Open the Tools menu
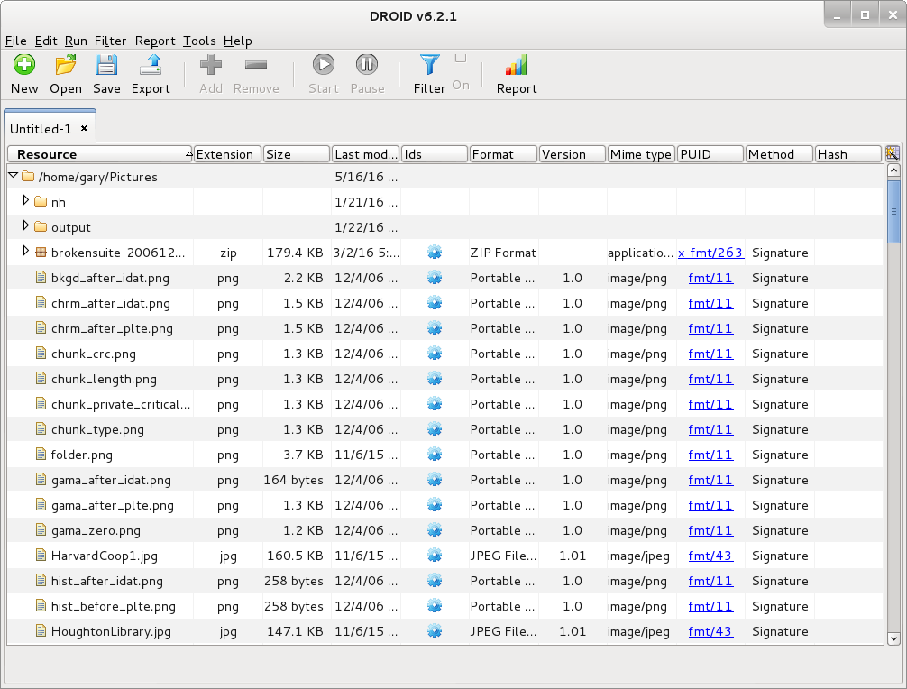The image size is (907, 689). [x=199, y=41]
